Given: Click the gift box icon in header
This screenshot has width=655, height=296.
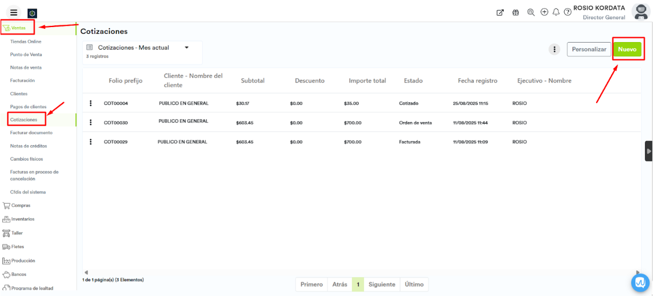Looking at the screenshot, I should coord(516,12).
